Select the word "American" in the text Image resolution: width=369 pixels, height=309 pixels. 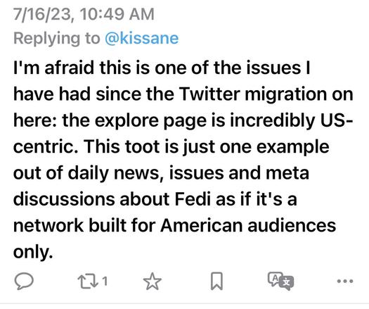[x=201, y=225]
